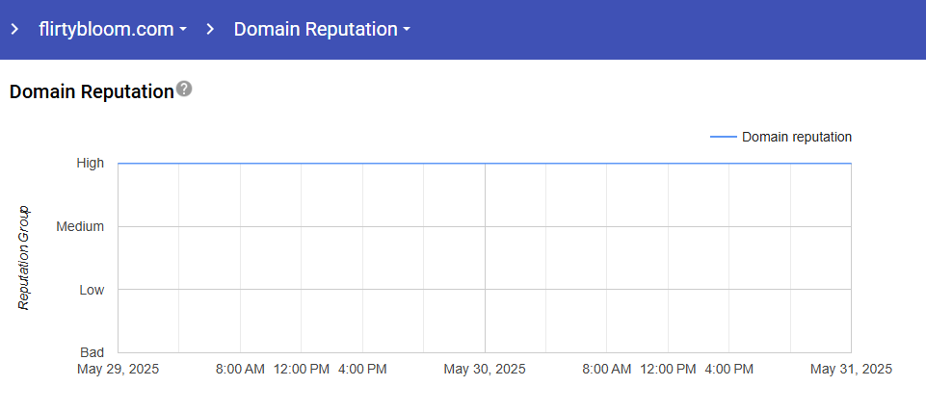Open the flirtybloom.com domain dropdown
The width and height of the screenshot is (926, 412).
point(106,29)
